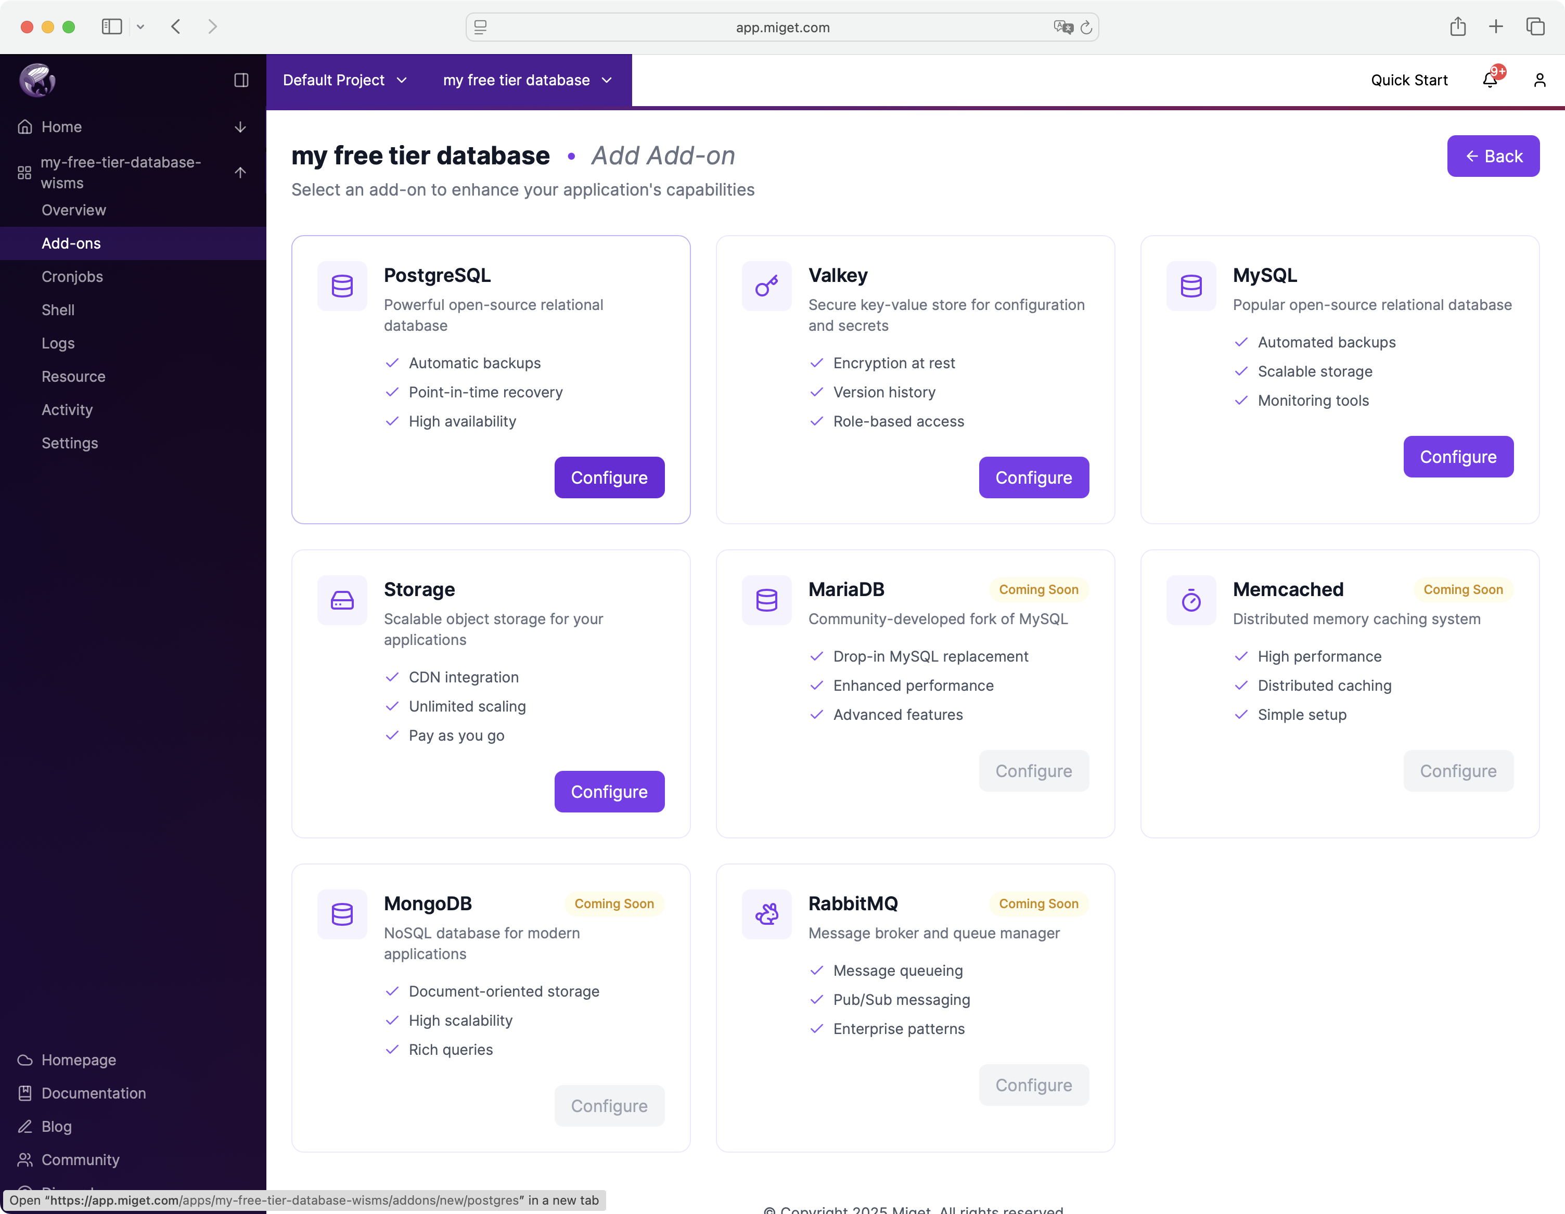Go back using Safari back arrow
The height and width of the screenshot is (1214, 1565).
[x=175, y=27]
